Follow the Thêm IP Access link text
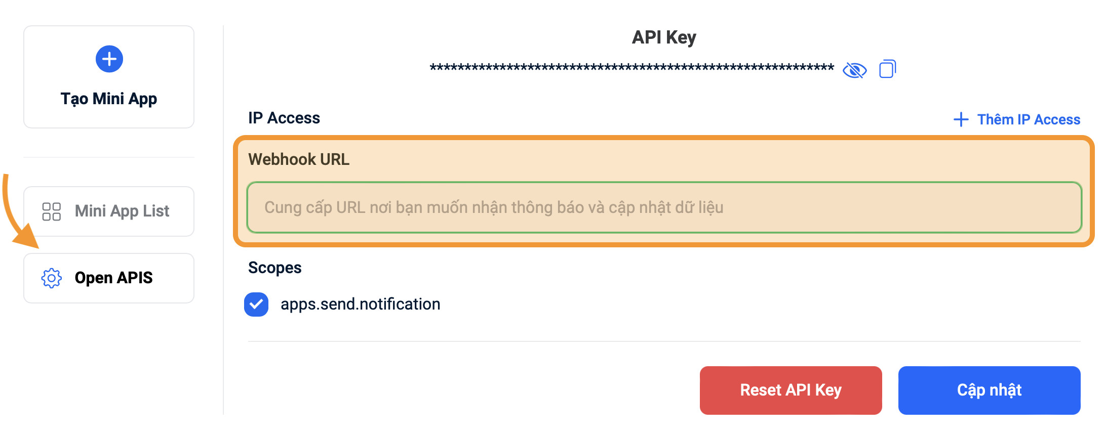The image size is (1105, 436). tap(1029, 120)
